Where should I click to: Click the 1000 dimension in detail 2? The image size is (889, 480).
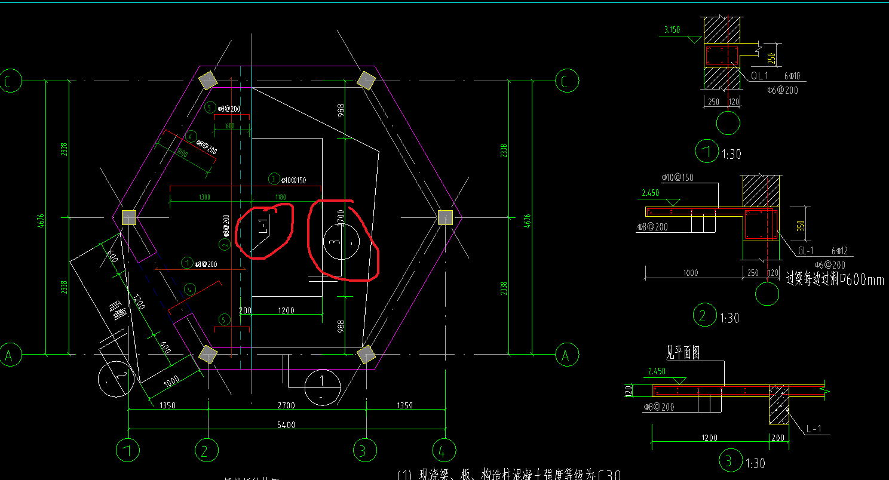click(x=690, y=273)
